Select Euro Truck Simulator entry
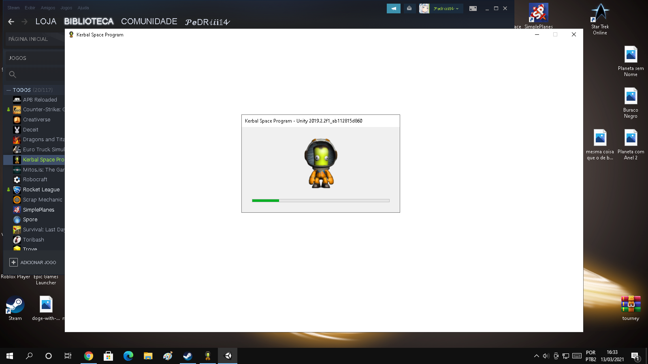 pos(43,150)
